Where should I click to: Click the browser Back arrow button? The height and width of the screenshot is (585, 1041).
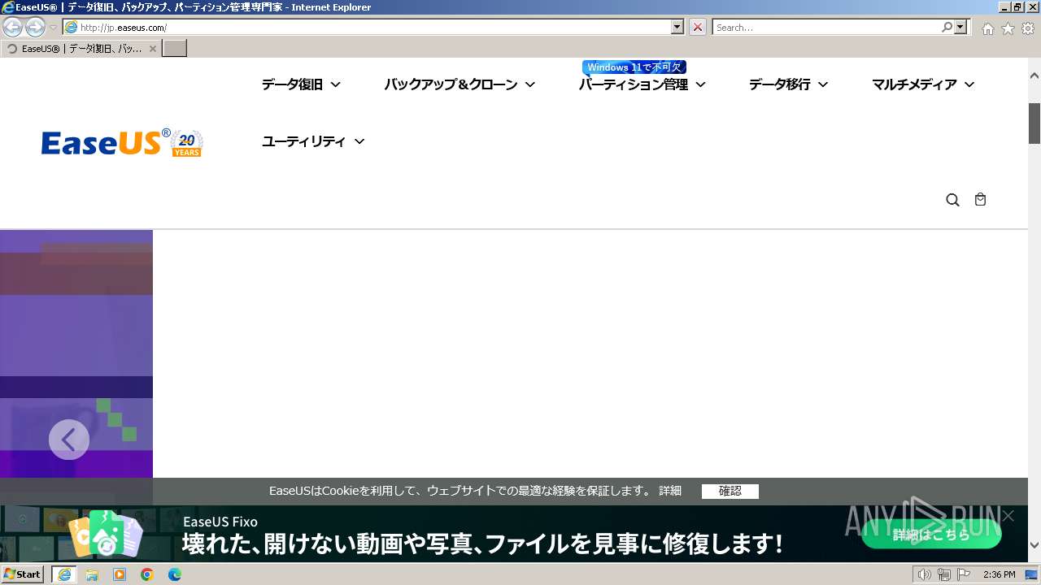pyautogui.click(x=13, y=28)
